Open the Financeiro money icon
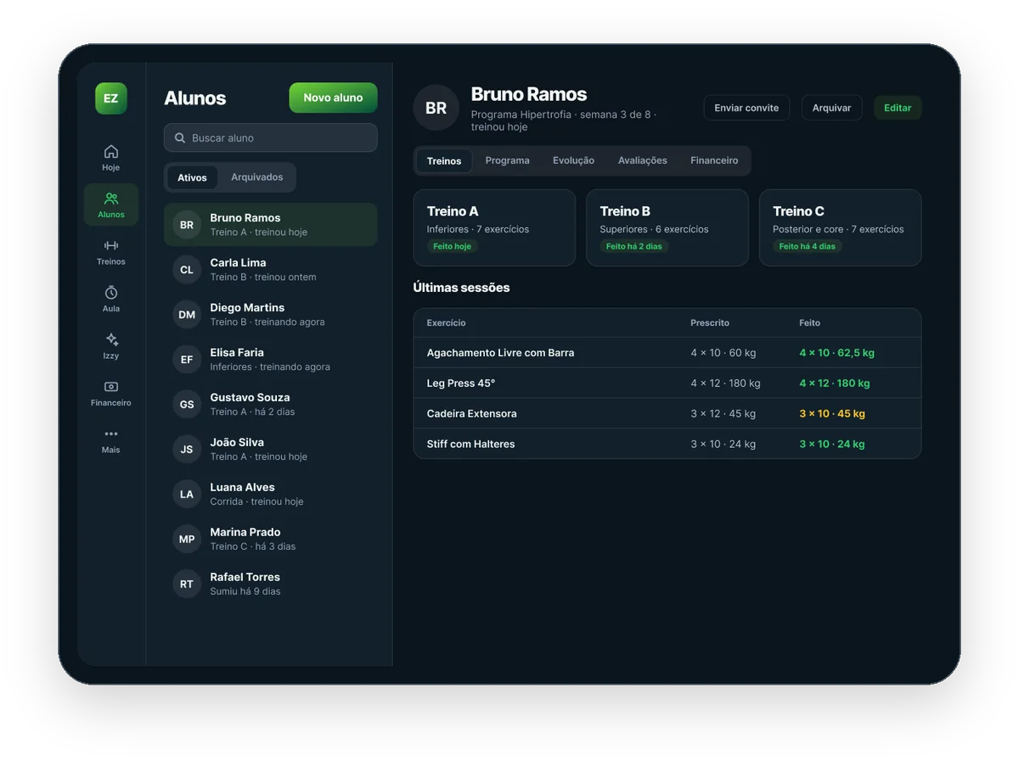1019x772 pixels. pyautogui.click(x=111, y=387)
